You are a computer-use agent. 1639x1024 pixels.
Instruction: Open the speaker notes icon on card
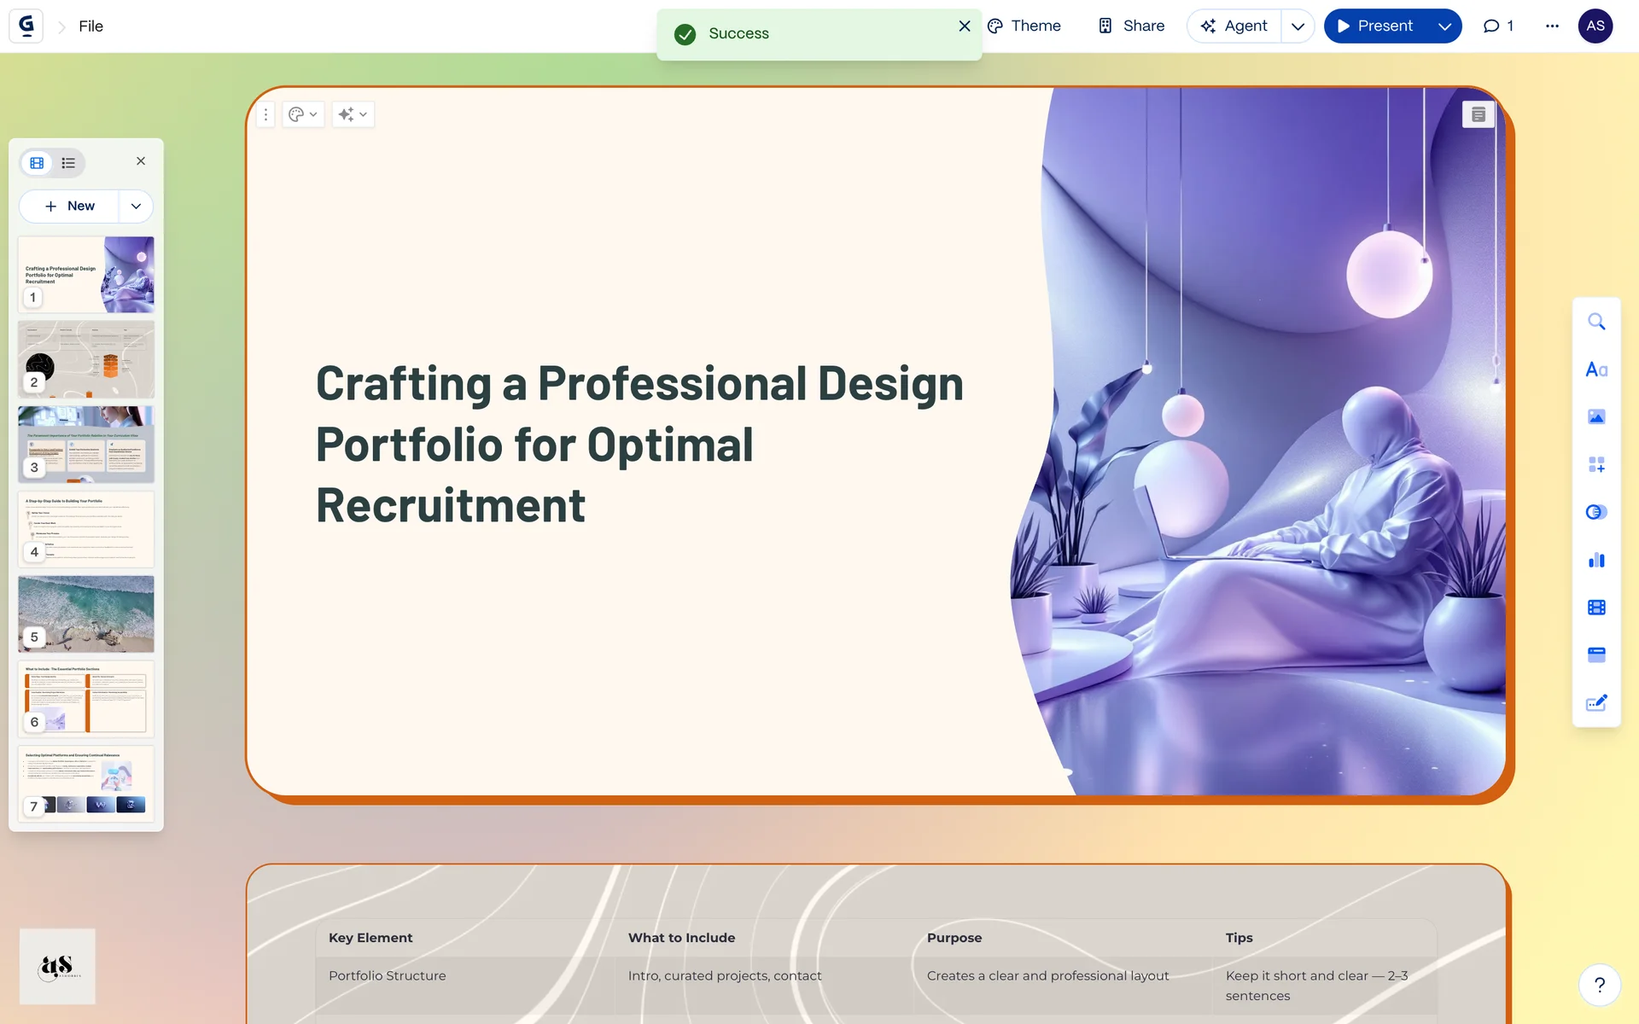point(1479,114)
